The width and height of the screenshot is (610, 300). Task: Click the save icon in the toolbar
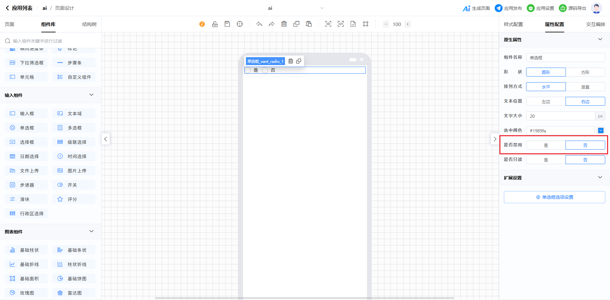coord(227,24)
